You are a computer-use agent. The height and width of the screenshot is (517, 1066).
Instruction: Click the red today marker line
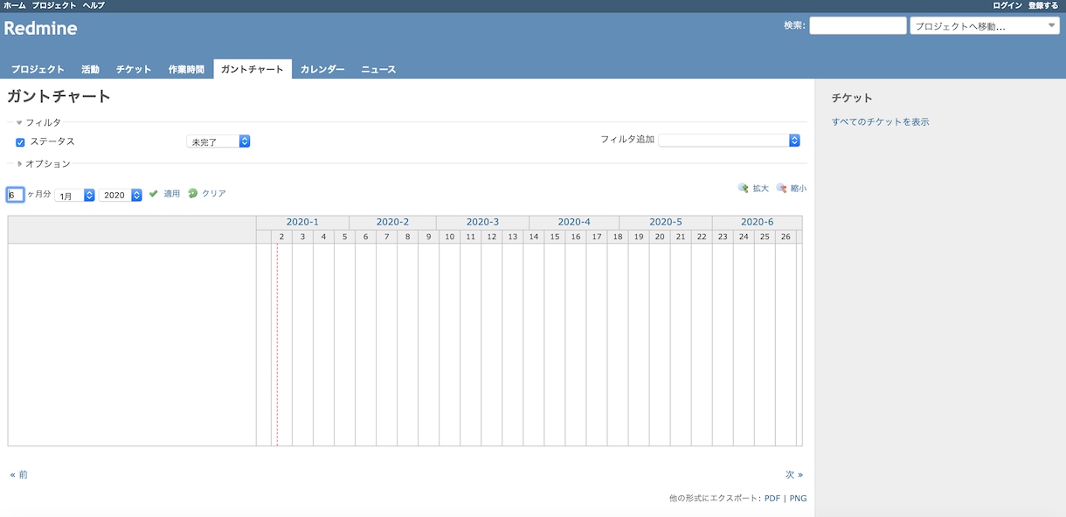point(277,345)
